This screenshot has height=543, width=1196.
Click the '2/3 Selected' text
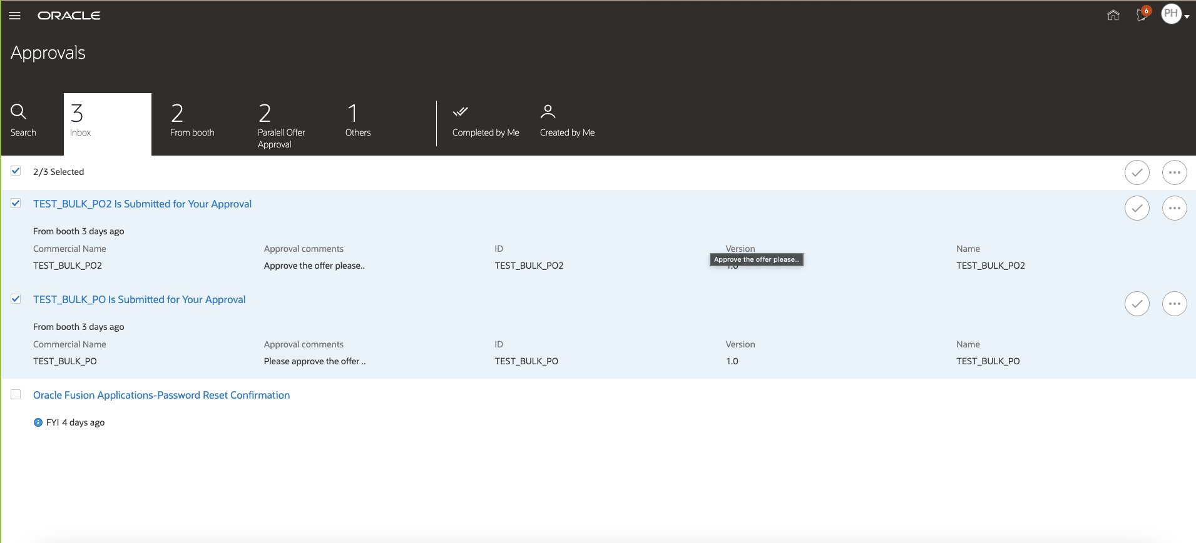pos(58,172)
